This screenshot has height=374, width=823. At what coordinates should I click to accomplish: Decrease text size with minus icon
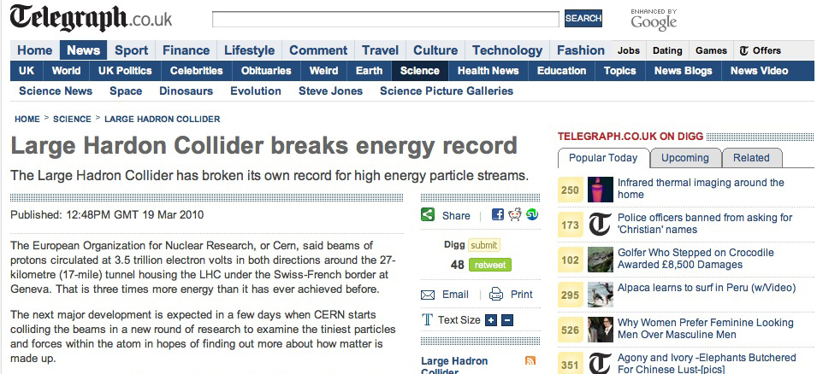tap(507, 320)
